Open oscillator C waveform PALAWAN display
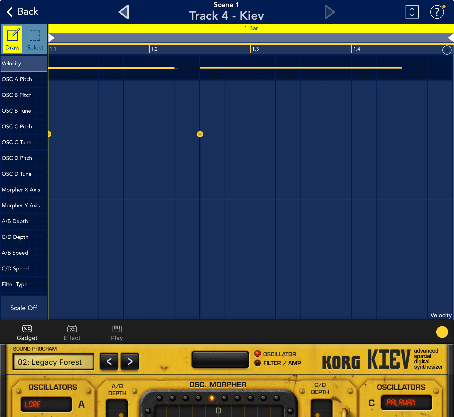 point(406,403)
